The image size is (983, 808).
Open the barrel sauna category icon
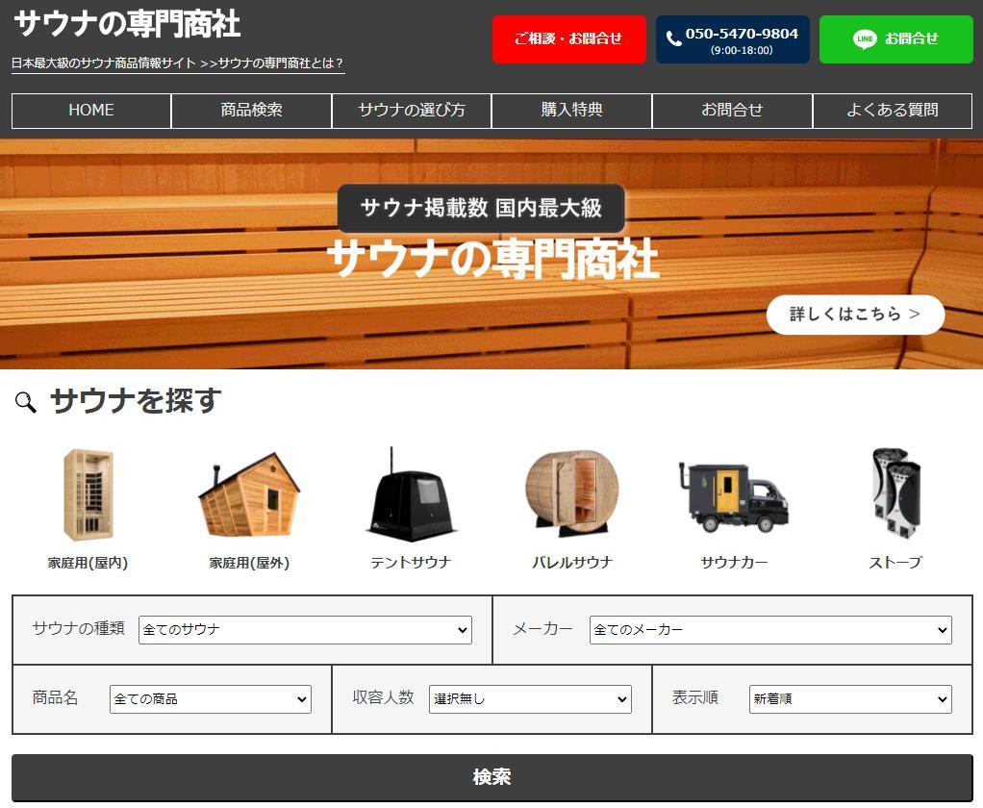571,495
